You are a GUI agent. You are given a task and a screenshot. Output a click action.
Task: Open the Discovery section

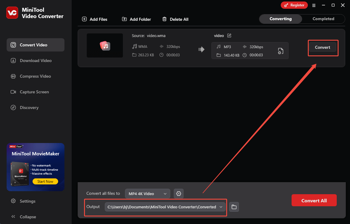point(36,107)
